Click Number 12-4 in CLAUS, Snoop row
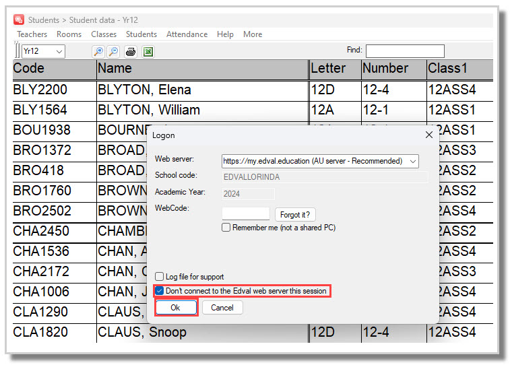510x365 pixels. pos(394,333)
